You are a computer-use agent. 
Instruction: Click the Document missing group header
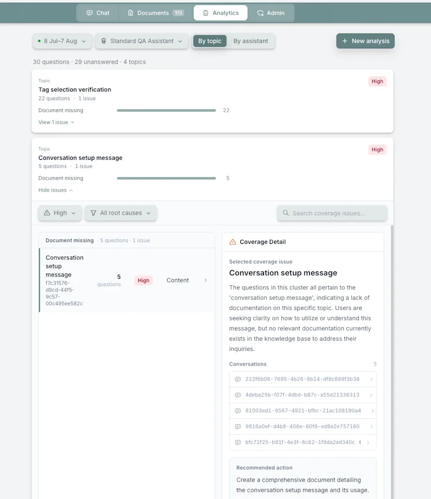click(x=127, y=241)
